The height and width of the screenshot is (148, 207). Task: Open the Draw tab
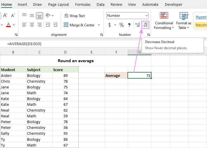click(37, 4)
